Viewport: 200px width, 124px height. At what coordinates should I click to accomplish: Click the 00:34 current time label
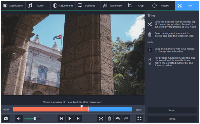coord(6,109)
